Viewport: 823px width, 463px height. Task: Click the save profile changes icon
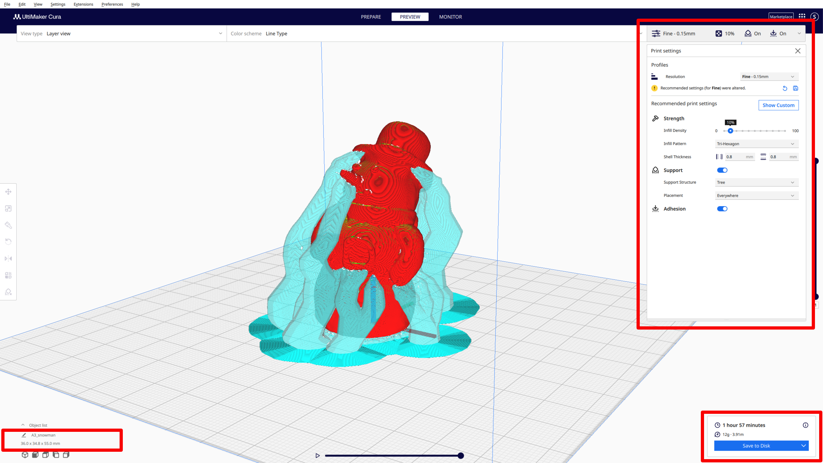(x=795, y=88)
